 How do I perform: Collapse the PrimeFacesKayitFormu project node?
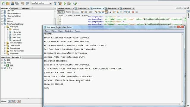click(x=2, y=24)
